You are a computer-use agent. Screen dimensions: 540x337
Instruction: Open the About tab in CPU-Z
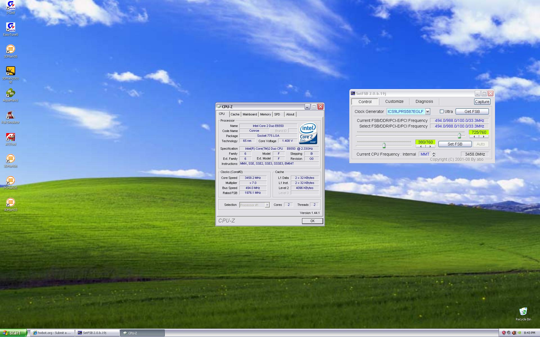tap(290, 114)
